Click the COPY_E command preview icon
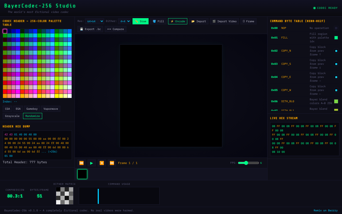The height and width of the screenshot is (214, 342). 336,77
